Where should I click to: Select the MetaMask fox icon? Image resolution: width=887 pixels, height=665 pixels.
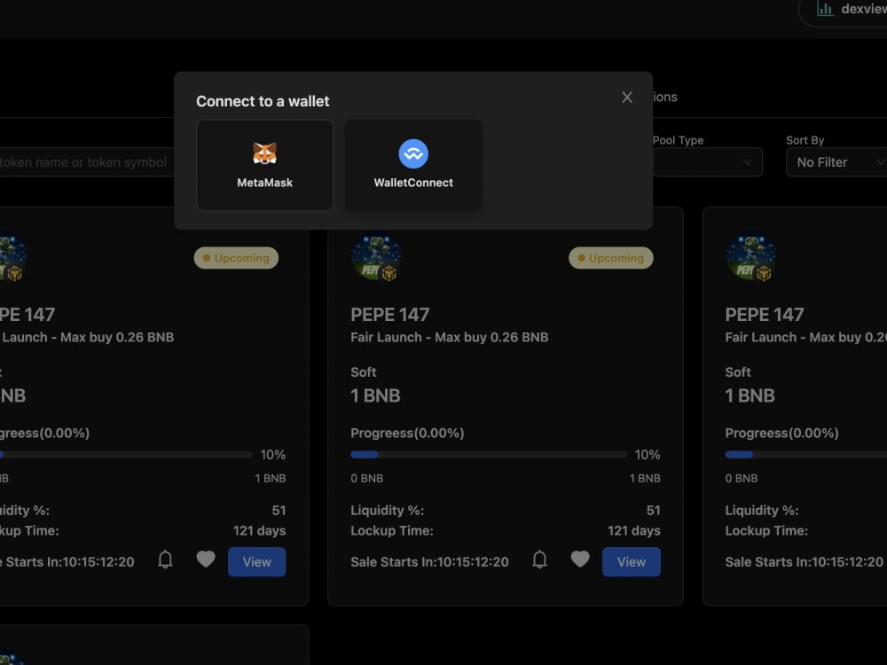click(x=264, y=153)
